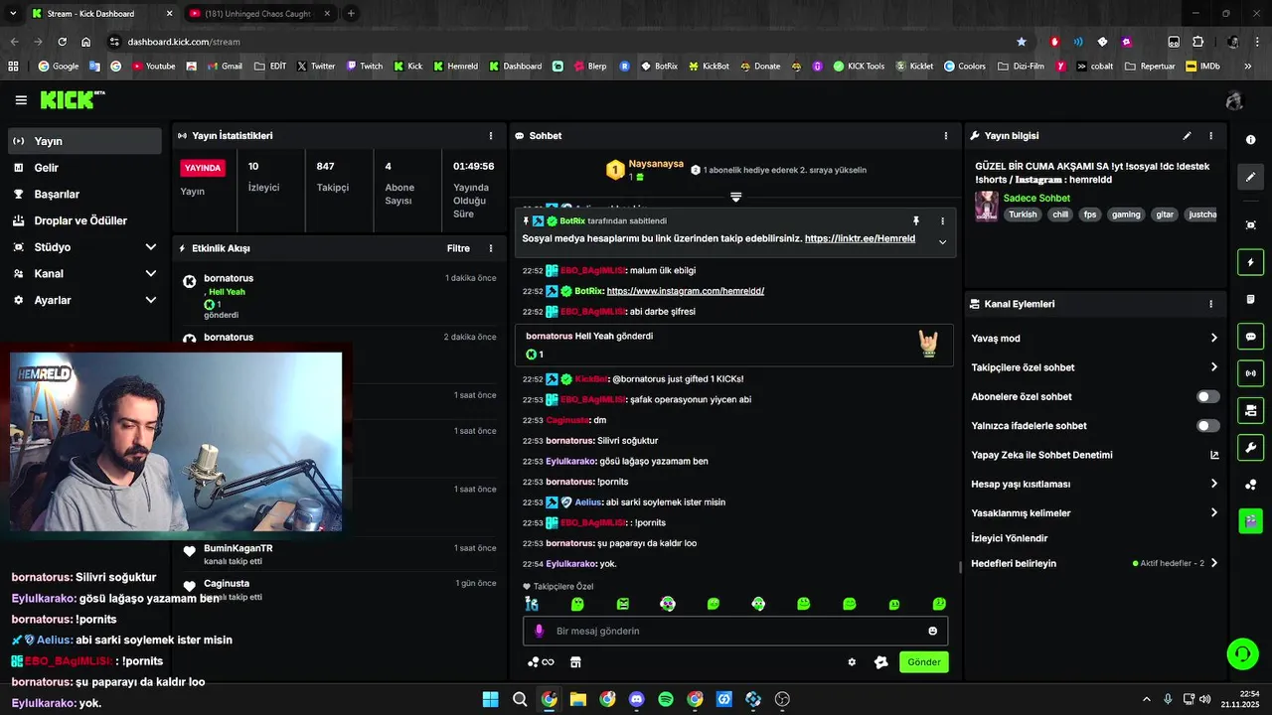Open the chat bubble icon in right rail
The image size is (1272, 715).
[x=1251, y=337]
